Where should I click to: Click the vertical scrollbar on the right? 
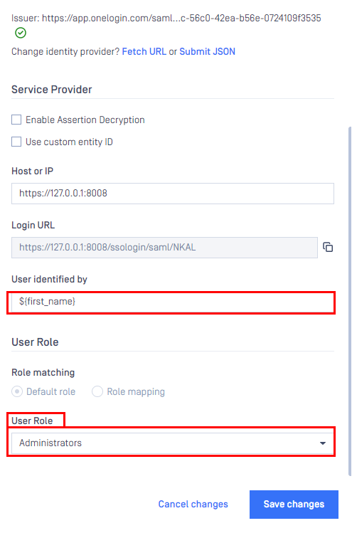point(350,301)
